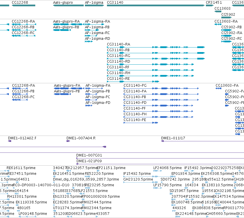Screen dimensions: 244x218
Task: Select the CG31140-RG transcript label
Action: pos(119,56)
